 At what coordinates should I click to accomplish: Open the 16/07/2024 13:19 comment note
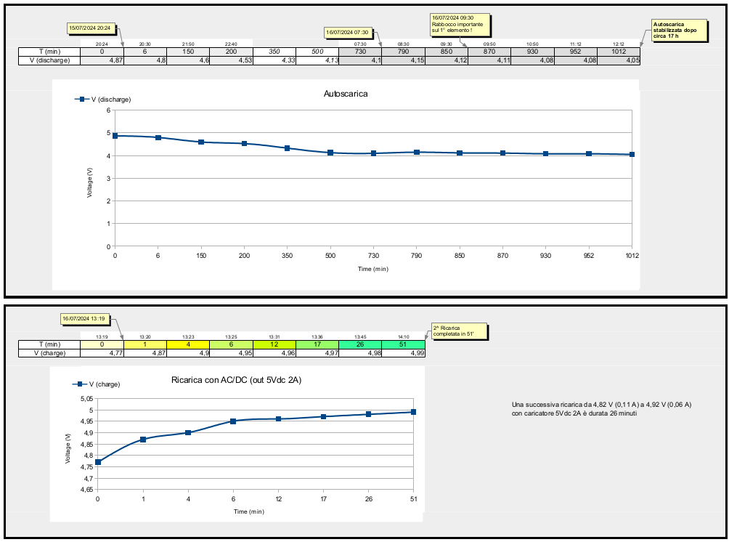84,318
